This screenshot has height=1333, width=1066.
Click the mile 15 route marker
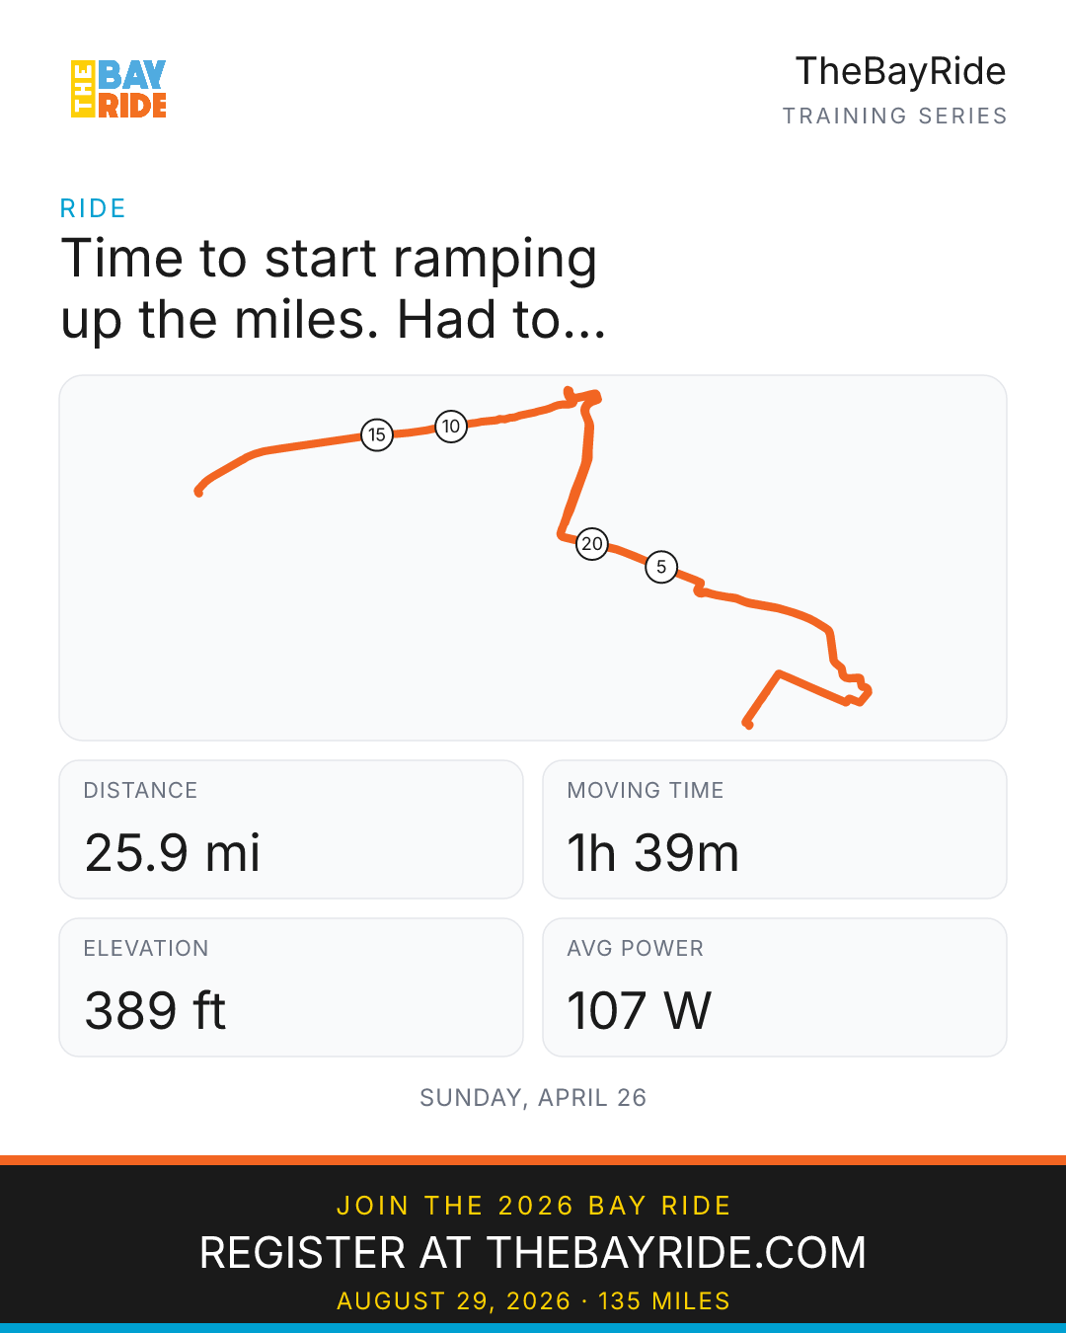coord(377,434)
